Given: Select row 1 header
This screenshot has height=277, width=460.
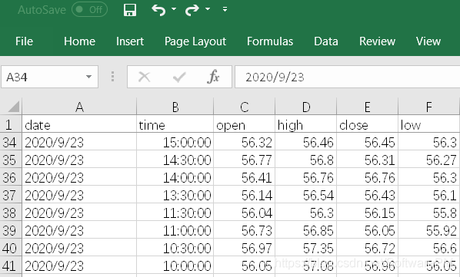Looking at the screenshot, I should 11,124.
